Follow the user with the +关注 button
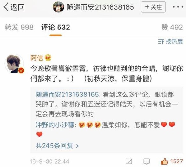This screenshot has height=167, width=186. [153, 7]
